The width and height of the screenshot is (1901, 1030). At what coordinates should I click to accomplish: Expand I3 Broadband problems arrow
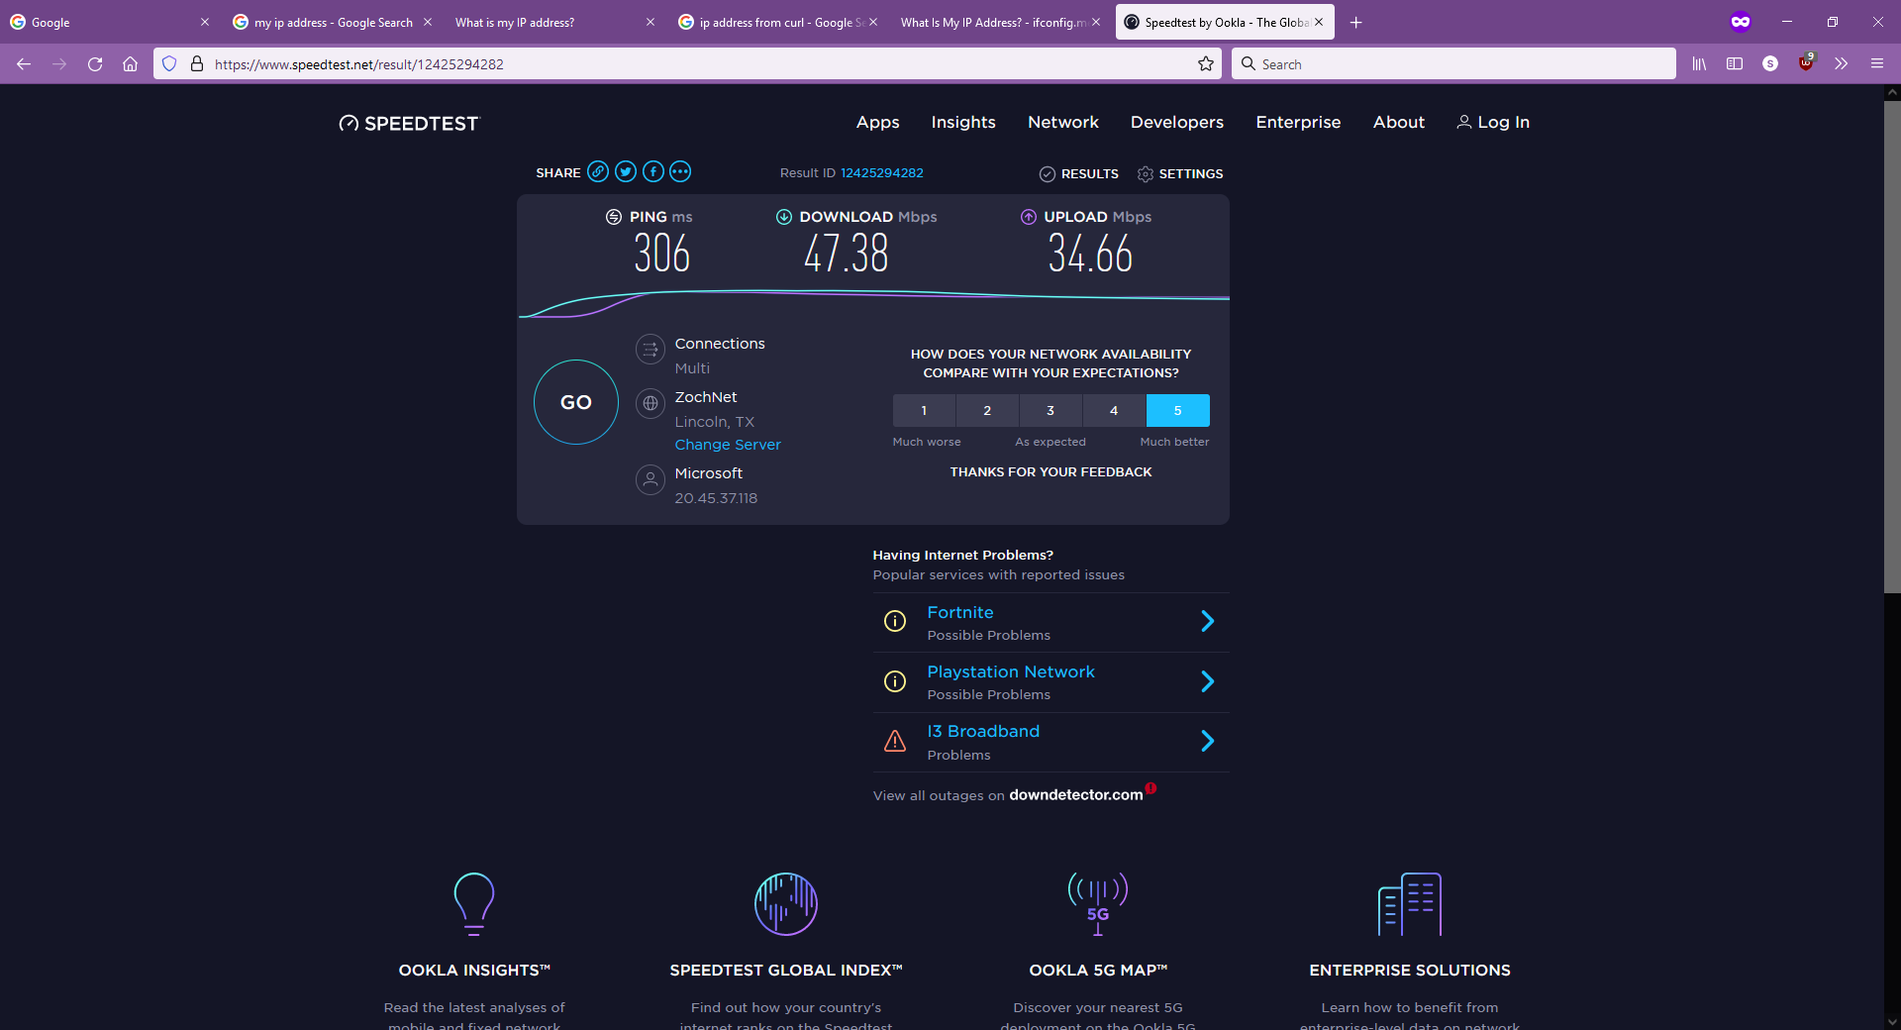[x=1207, y=741]
